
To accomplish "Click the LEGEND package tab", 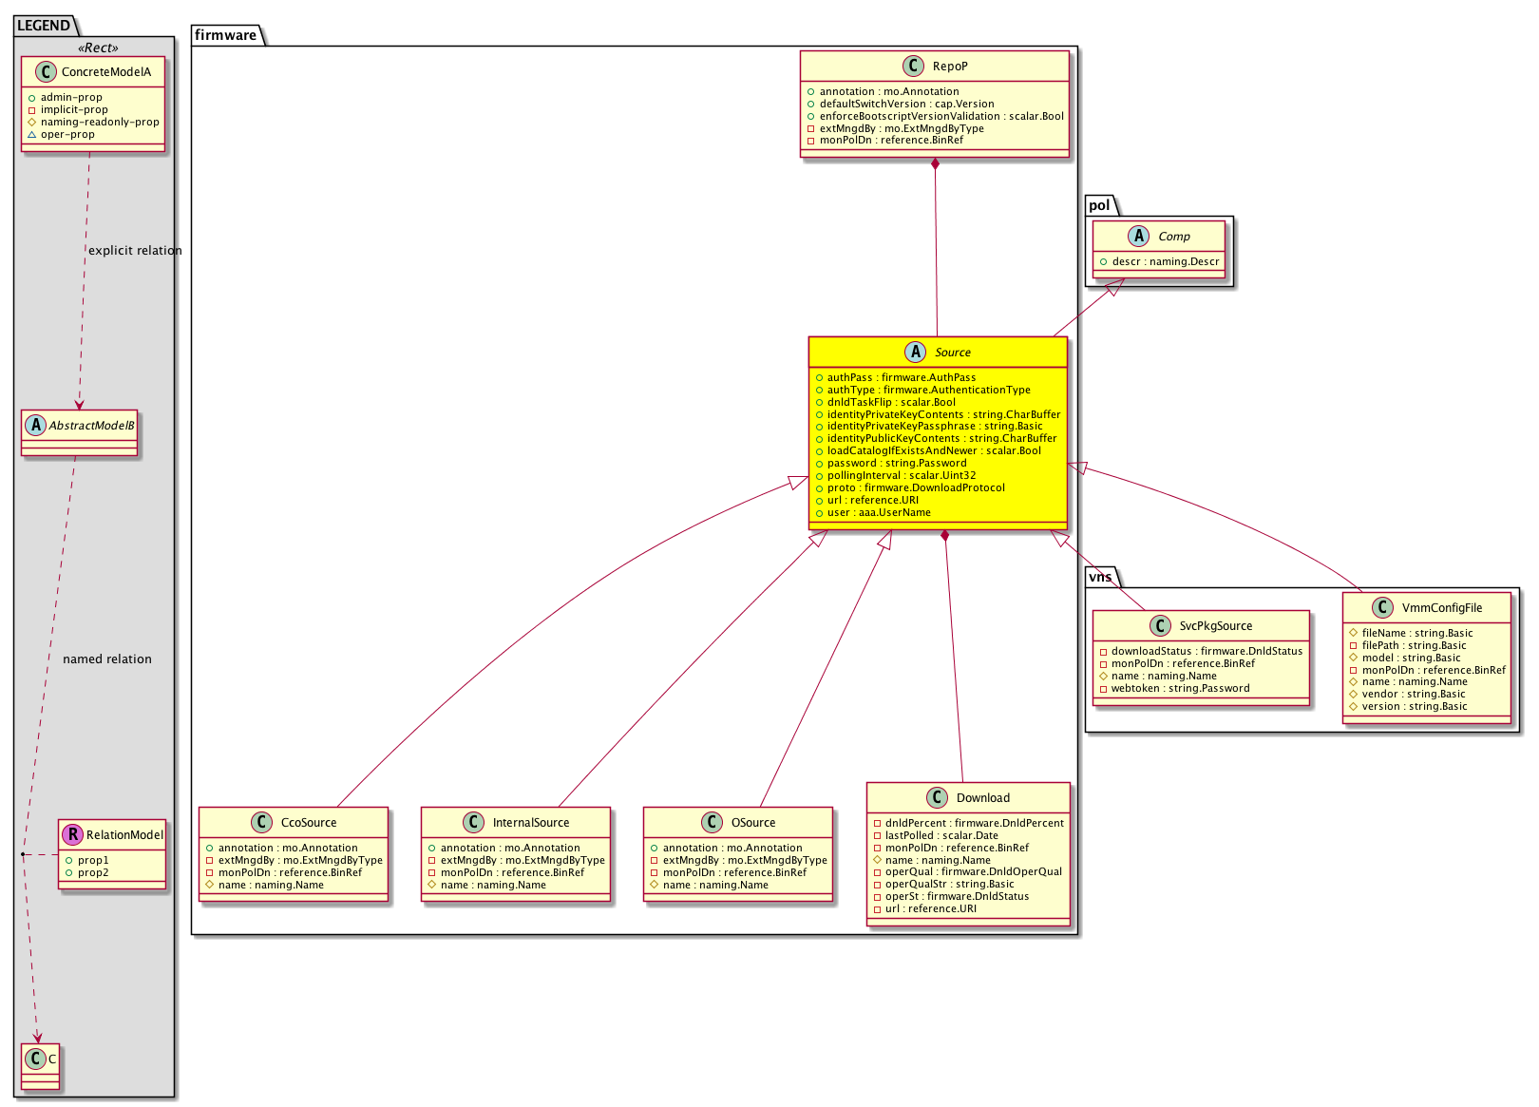I will [44, 26].
